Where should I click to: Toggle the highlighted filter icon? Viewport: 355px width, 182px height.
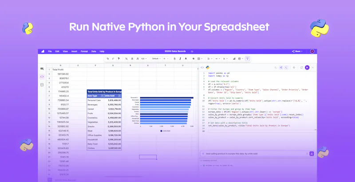(x=248, y=59)
